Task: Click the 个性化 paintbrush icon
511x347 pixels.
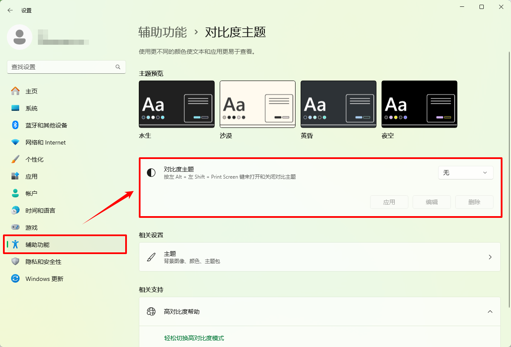Action: point(15,159)
